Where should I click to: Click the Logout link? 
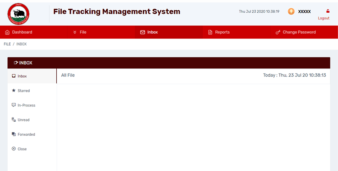tap(323, 18)
